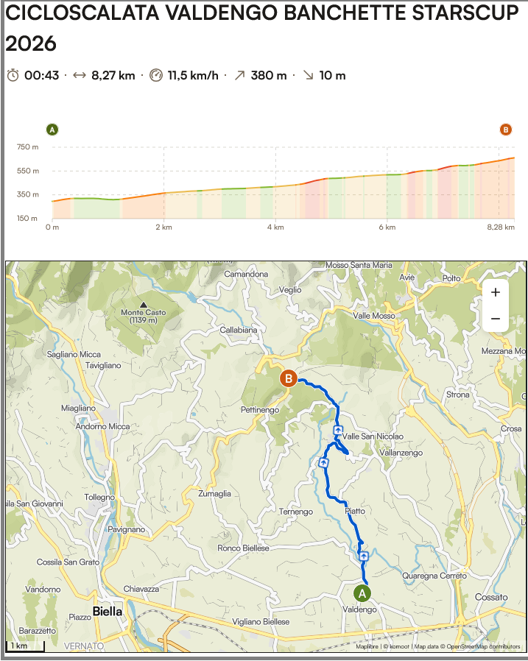
Task: Click the ascent up-arrow icon
Action: (239, 75)
